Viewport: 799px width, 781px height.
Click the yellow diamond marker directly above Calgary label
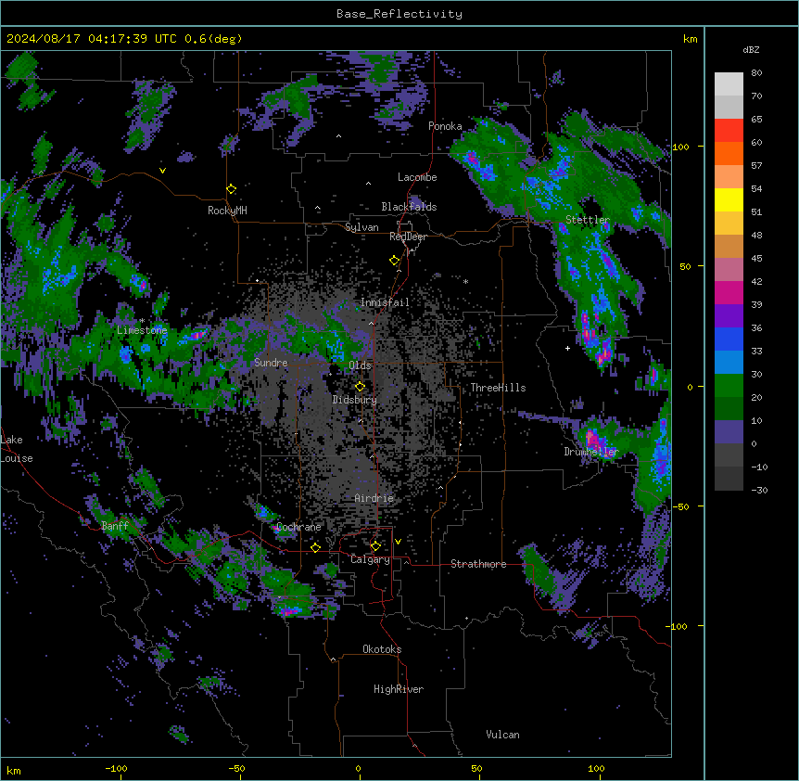click(375, 546)
